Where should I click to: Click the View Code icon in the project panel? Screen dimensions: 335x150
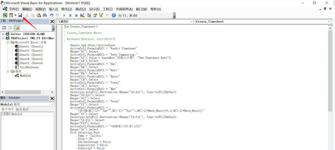point(4,28)
